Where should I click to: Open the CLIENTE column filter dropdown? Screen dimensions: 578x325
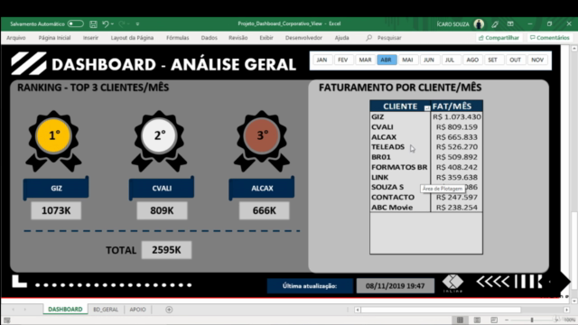tap(427, 108)
